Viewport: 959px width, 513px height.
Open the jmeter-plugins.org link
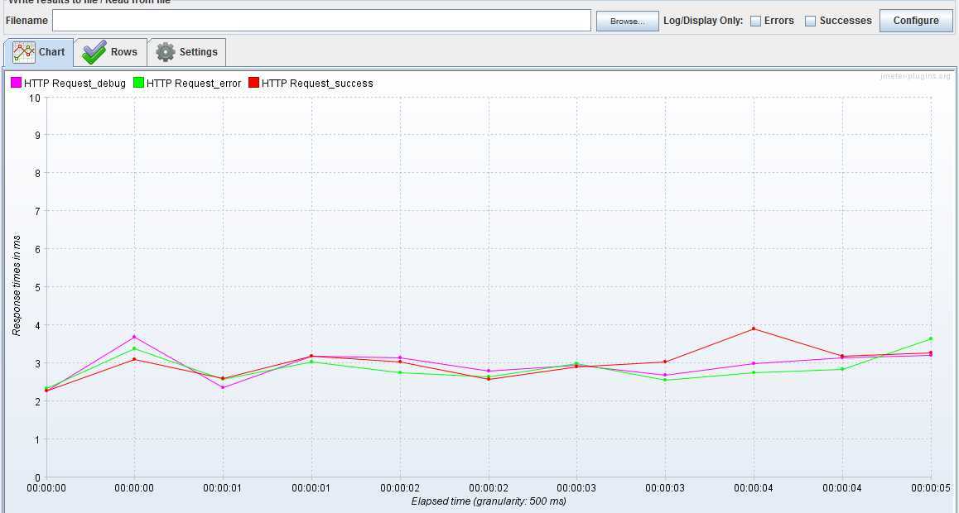pos(916,76)
